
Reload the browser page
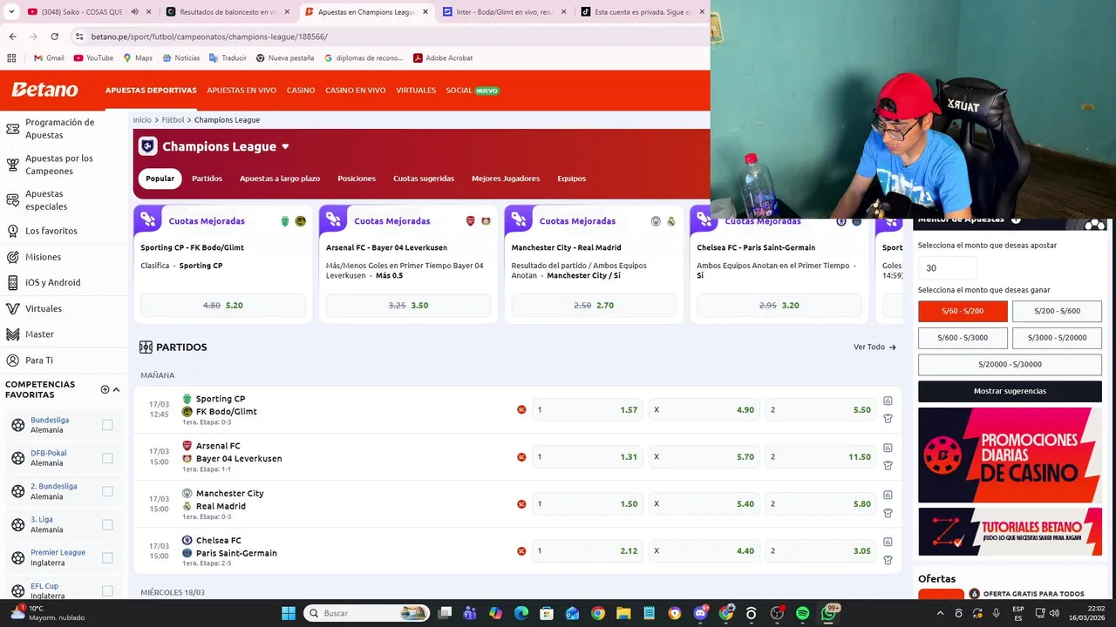point(54,37)
